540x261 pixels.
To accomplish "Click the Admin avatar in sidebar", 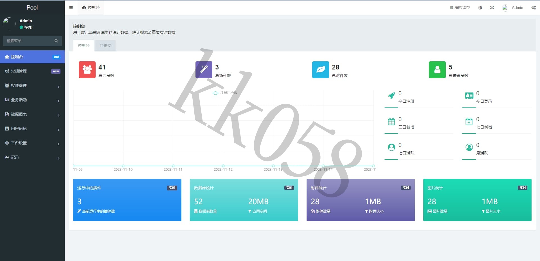I will [9, 24].
